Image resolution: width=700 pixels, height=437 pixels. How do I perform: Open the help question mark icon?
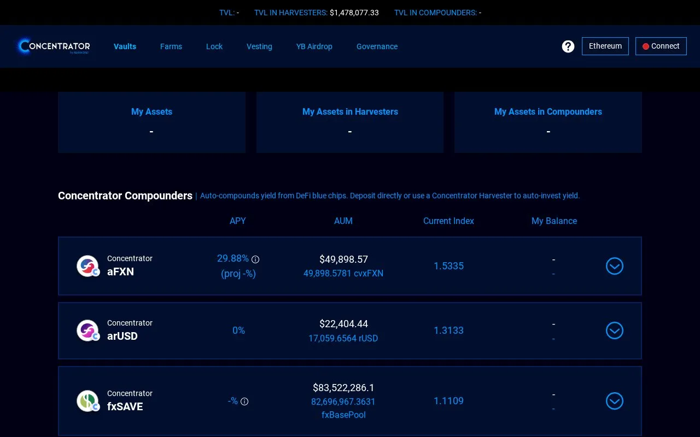click(x=568, y=46)
